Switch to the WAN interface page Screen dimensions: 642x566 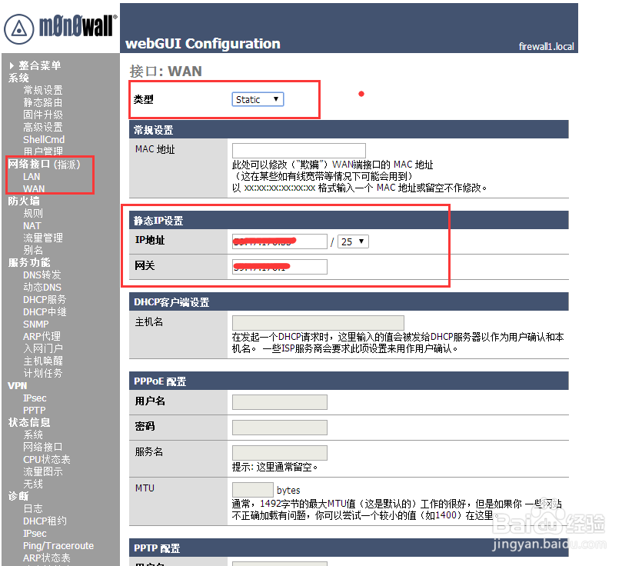[33, 188]
